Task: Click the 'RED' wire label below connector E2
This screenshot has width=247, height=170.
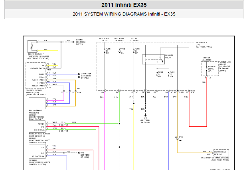Action: (x=204, y=82)
